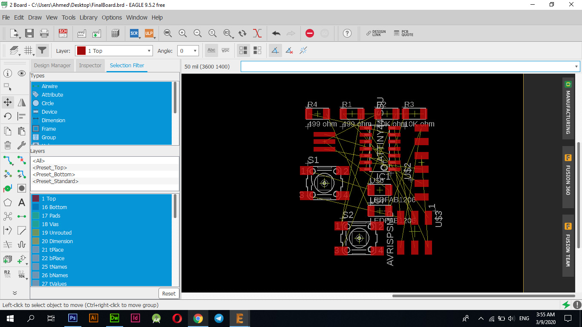Image resolution: width=582 pixels, height=327 pixels.
Task: Open the Angle dropdown
Action: [188, 51]
